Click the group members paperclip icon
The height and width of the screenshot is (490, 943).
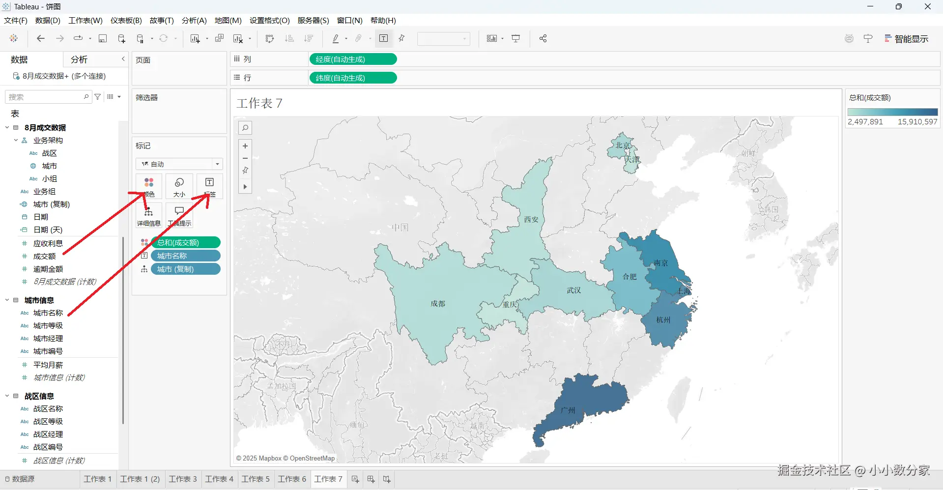click(359, 38)
